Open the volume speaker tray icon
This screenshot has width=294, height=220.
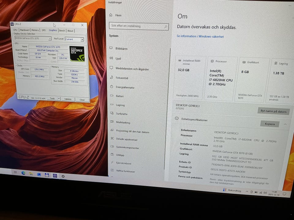[265, 193]
